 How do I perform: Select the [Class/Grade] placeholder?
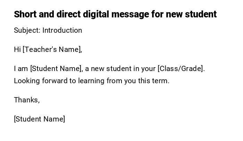pos(181,69)
